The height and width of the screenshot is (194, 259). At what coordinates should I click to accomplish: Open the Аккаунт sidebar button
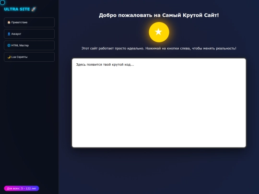click(29, 34)
